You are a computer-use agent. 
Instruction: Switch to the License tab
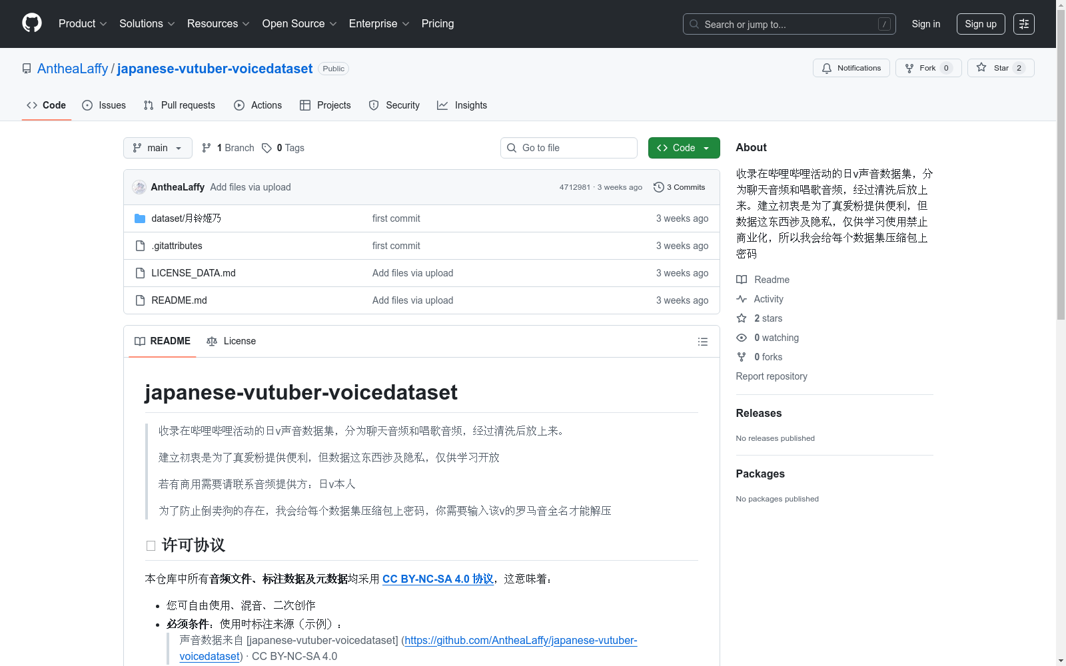pos(231,341)
